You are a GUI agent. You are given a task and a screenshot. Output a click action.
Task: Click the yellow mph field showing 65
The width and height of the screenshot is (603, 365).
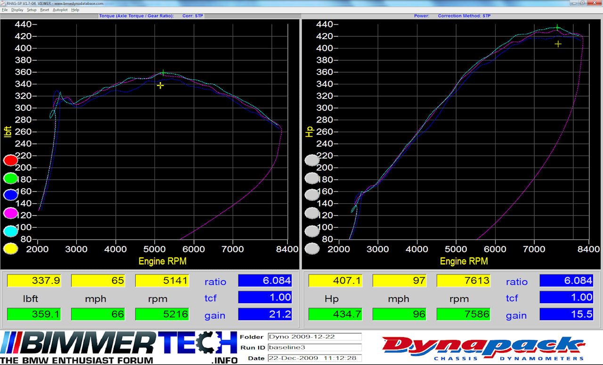coord(98,281)
